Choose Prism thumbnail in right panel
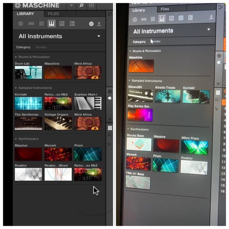229x229 pixels. 166,165
